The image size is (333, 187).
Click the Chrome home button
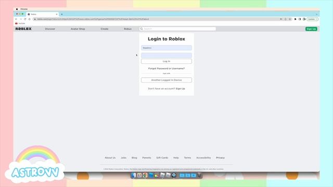[29, 19]
